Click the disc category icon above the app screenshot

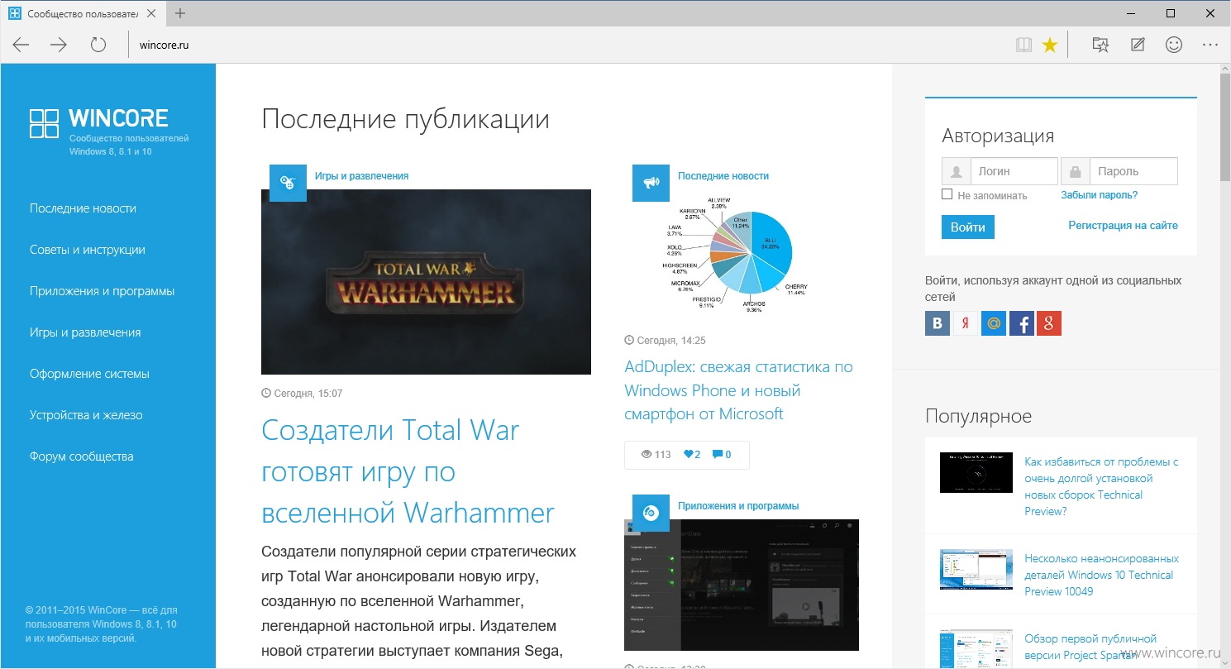click(651, 513)
